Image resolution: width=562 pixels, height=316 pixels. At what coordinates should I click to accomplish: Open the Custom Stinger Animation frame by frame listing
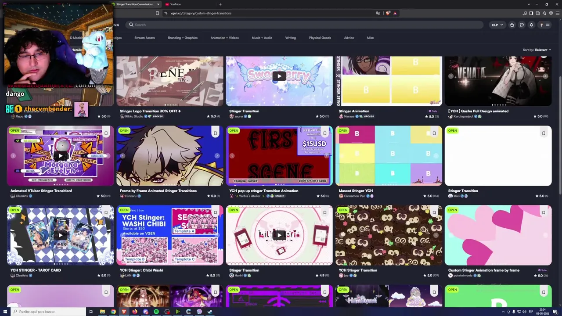(484, 270)
